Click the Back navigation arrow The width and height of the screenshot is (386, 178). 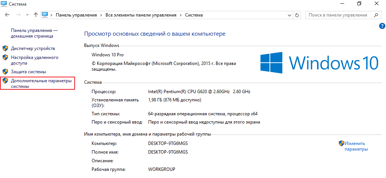click(8, 15)
